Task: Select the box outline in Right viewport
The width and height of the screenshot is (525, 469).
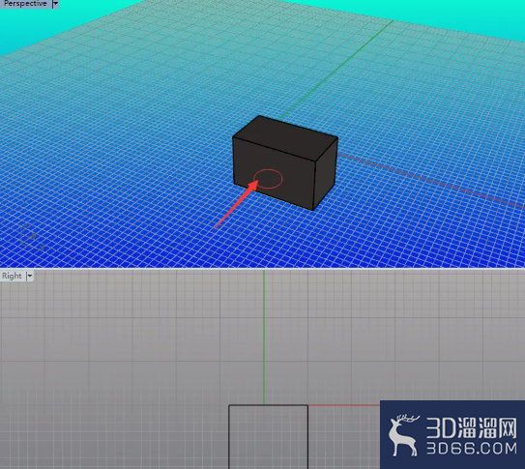Action: point(268,436)
